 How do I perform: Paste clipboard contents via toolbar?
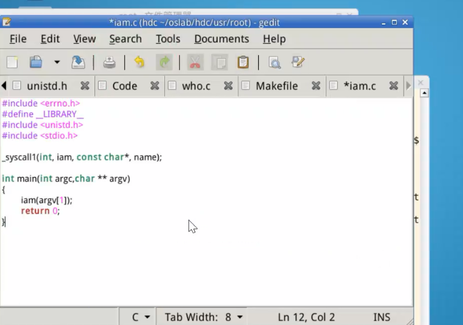[x=243, y=62]
